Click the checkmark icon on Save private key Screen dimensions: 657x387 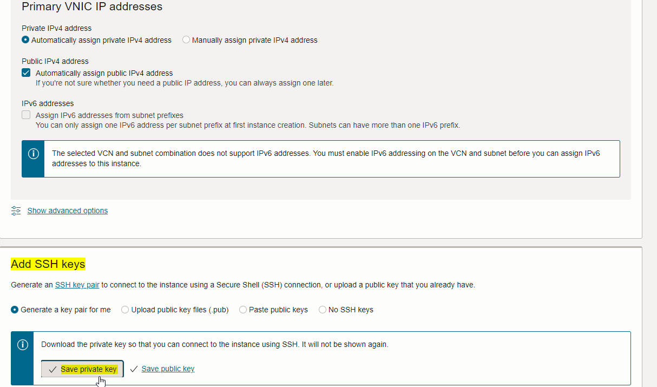click(52, 370)
